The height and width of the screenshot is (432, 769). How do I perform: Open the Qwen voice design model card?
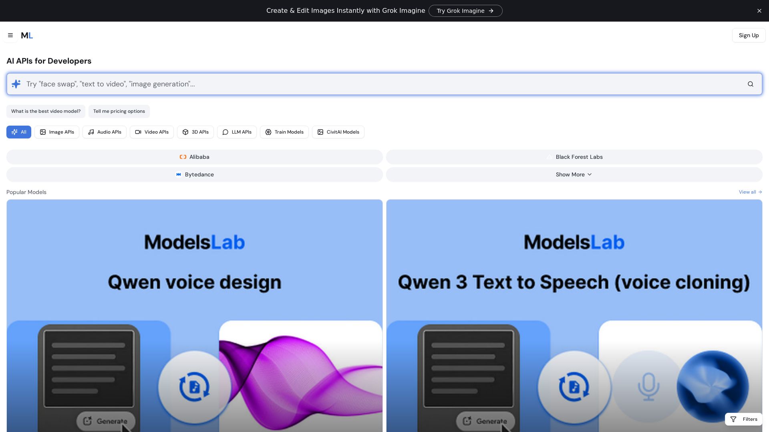pos(194,316)
